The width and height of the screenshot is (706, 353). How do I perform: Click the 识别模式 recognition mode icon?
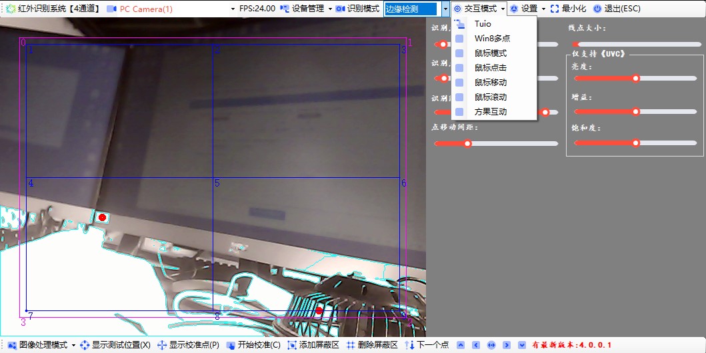(x=341, y=9)
